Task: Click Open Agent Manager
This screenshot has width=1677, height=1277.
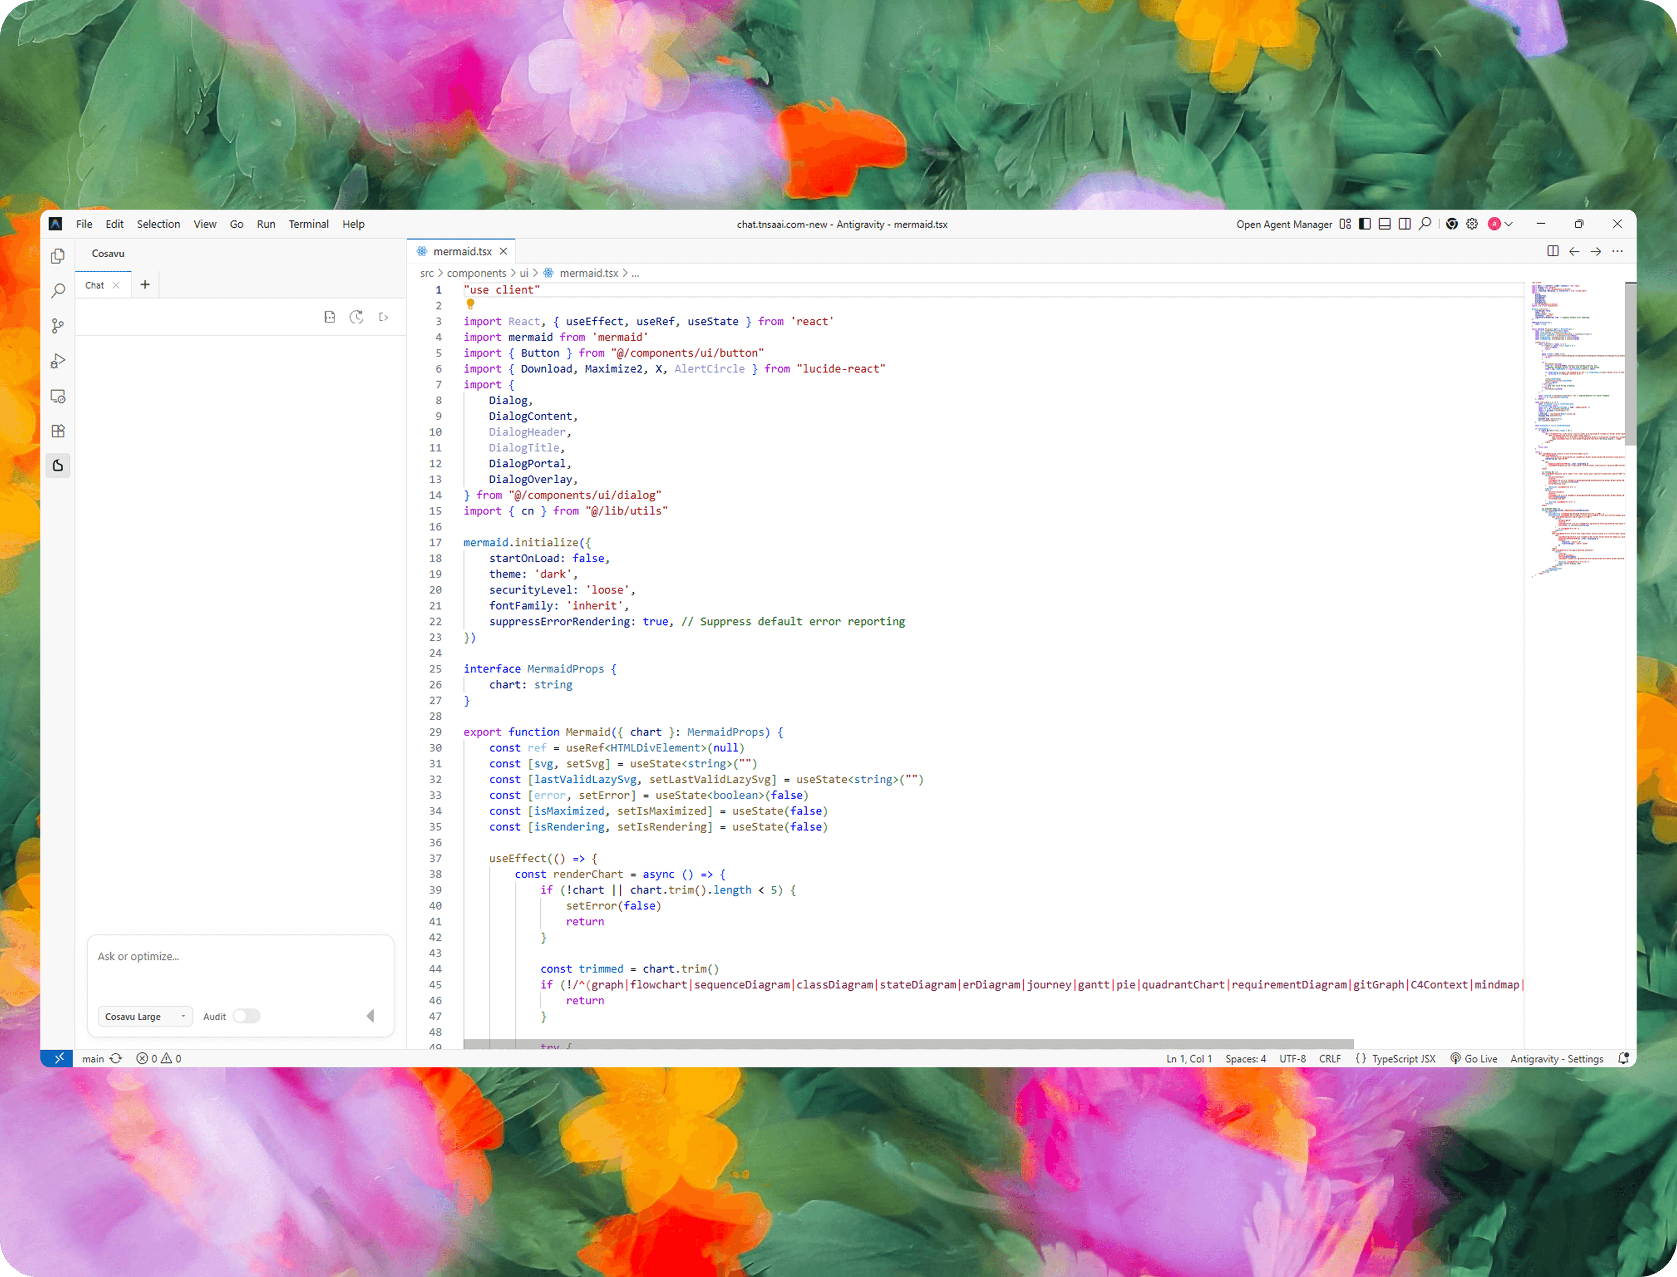Action: point(1283,224)
